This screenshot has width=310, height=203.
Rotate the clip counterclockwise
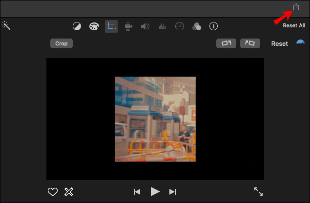(x=226, y=43)
